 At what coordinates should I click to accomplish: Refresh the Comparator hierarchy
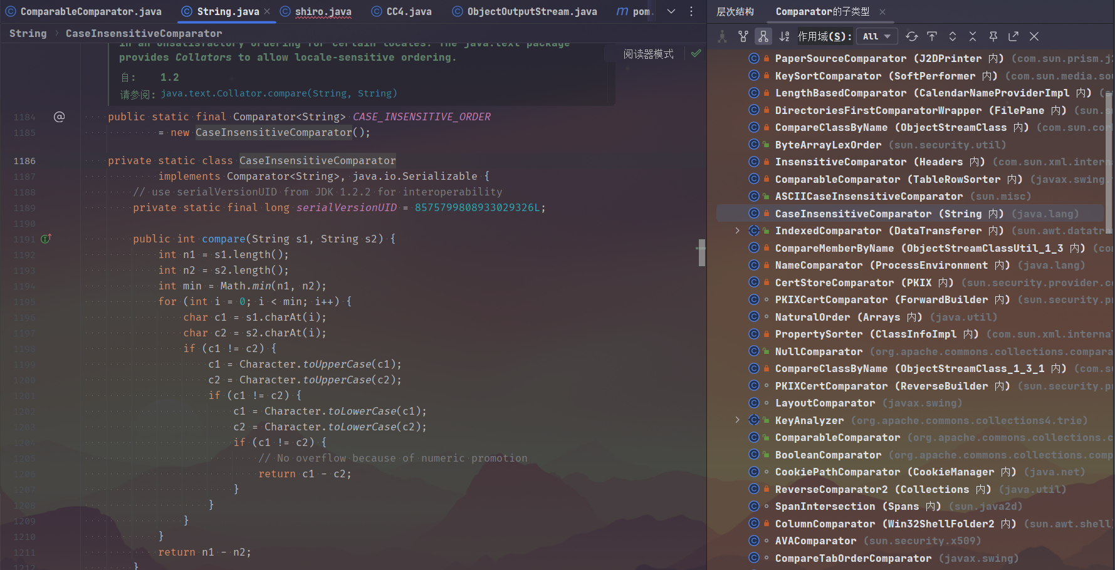click(912, 36)
